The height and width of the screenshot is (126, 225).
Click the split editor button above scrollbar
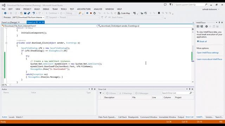coord(193,29)
